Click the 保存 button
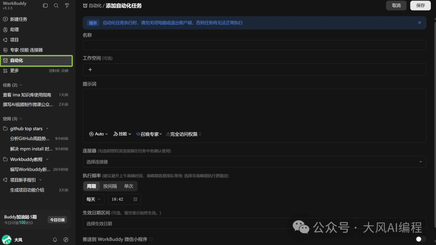This screenshot has width=436, height=245. tap(420, 6)
